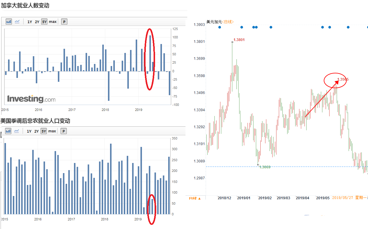Toggle 5Y range on Canada employment chart

coord(44,22)
